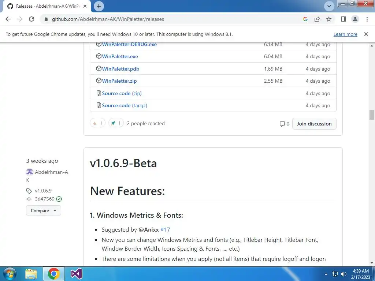Click the browser forward arrow
The height and width of the screenshot is (281, 375).
click(20, 19)
